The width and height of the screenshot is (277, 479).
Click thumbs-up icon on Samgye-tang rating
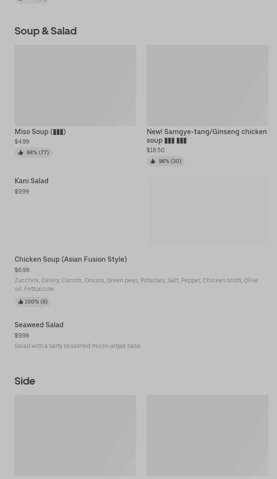coord(153,161)
